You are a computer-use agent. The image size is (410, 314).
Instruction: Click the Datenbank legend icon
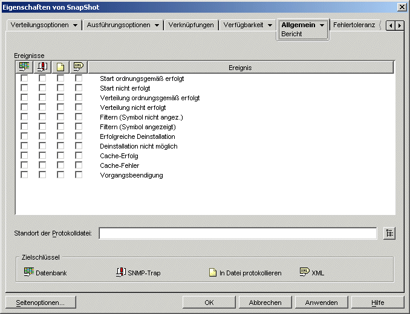coord(28,272)
